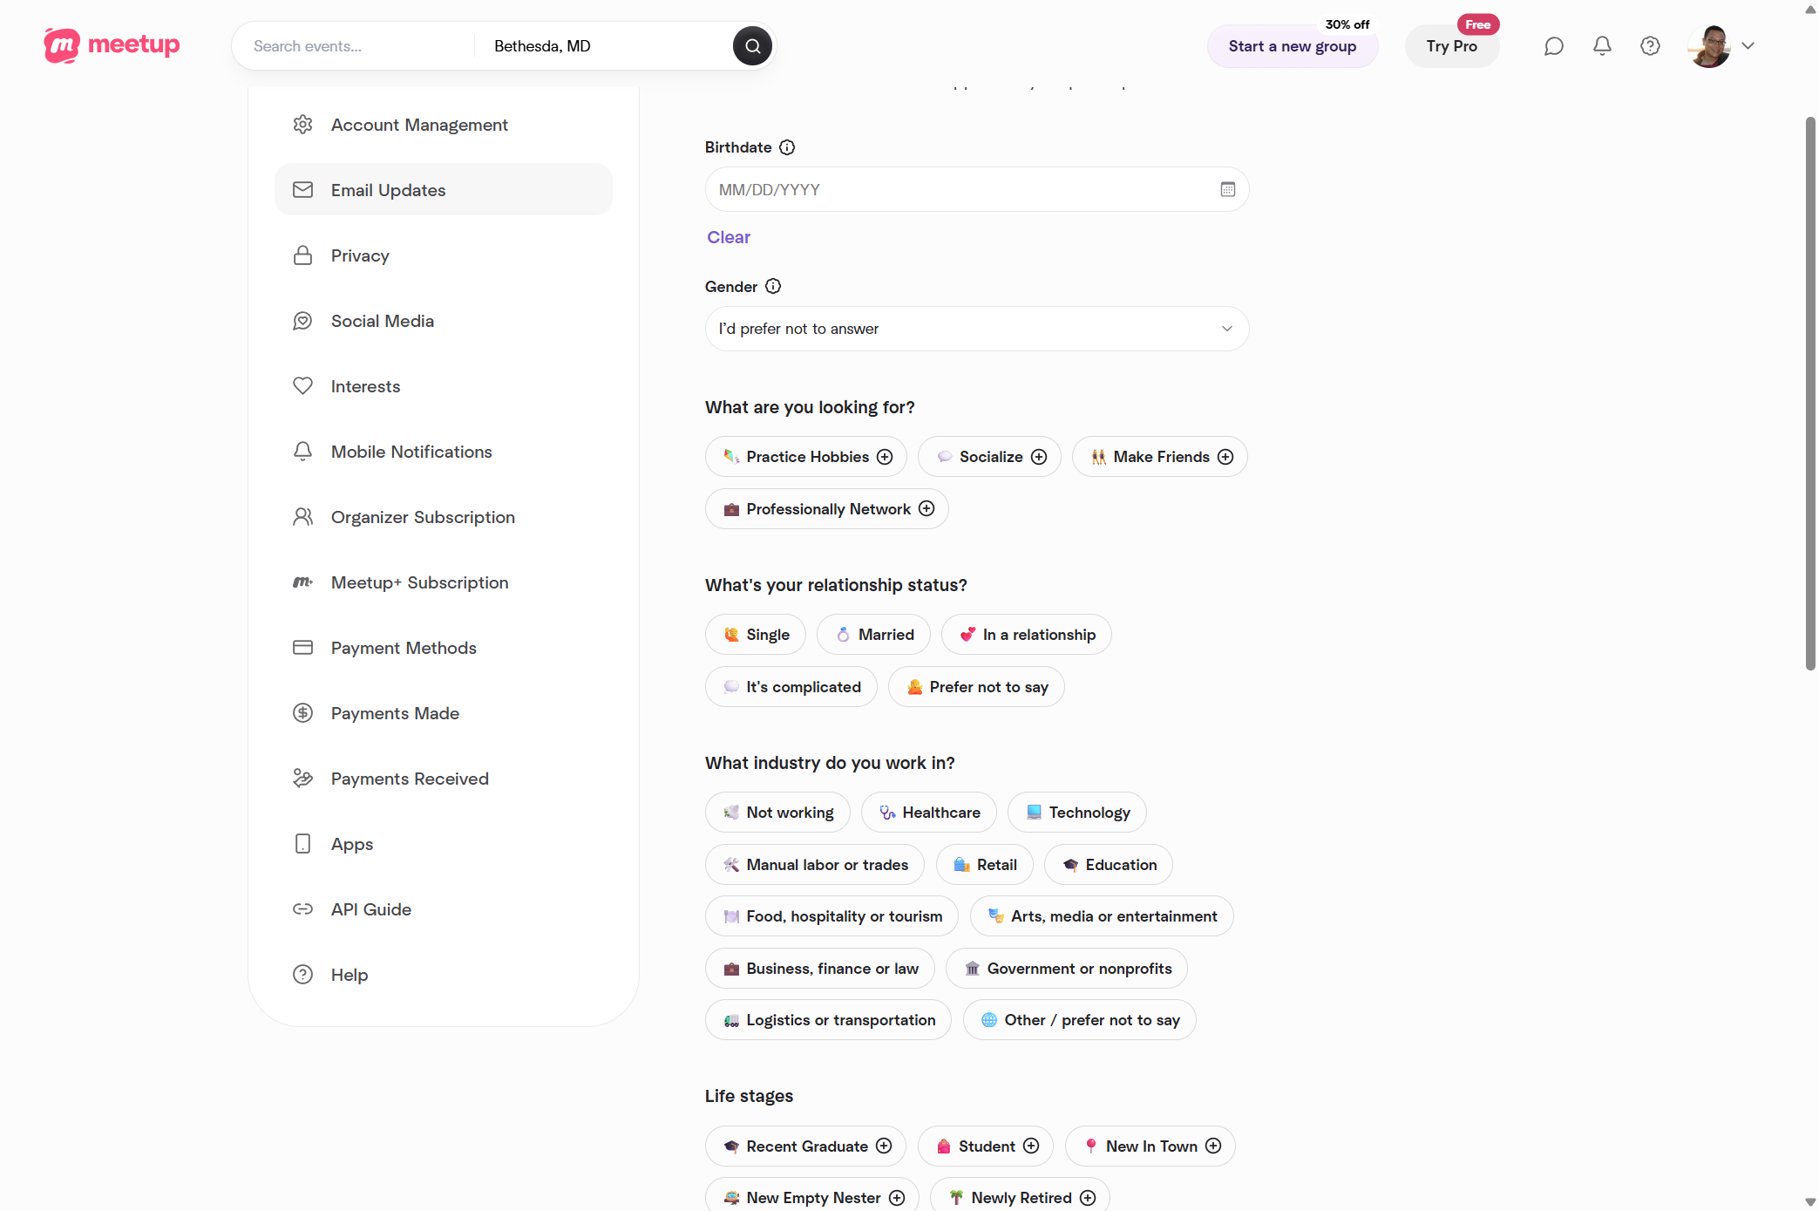Viewport: 1819px width, 1211px height.
Task: Open the Organizer Subscription settings
Action: [444, 517]
